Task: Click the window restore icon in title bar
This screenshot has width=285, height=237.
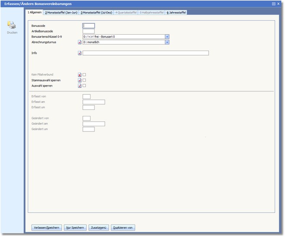Action: point(273,3)
